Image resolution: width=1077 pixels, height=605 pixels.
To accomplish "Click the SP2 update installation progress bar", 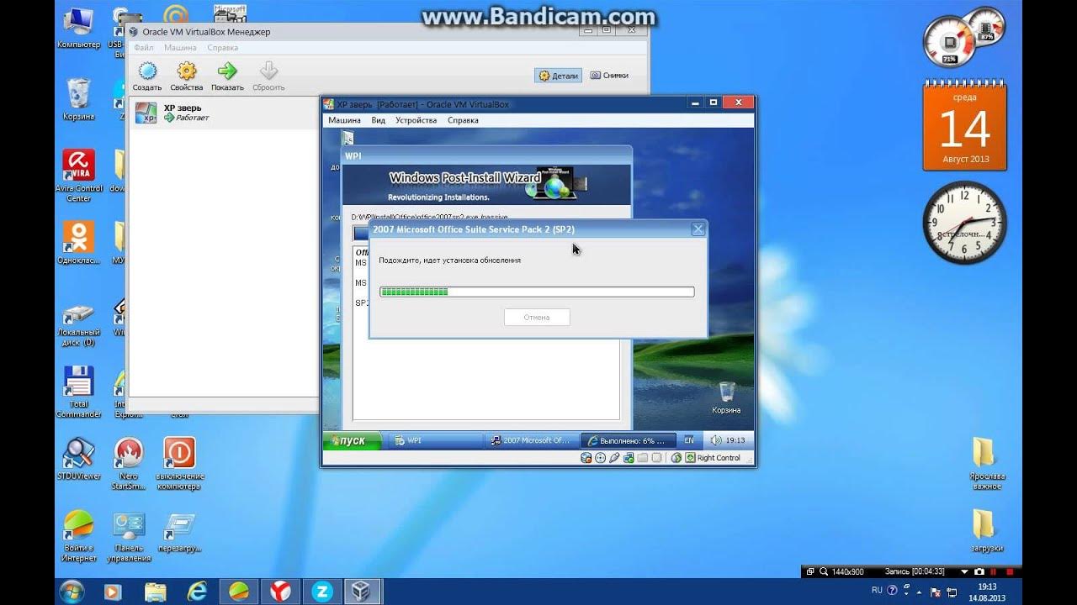I will point(537,292).
